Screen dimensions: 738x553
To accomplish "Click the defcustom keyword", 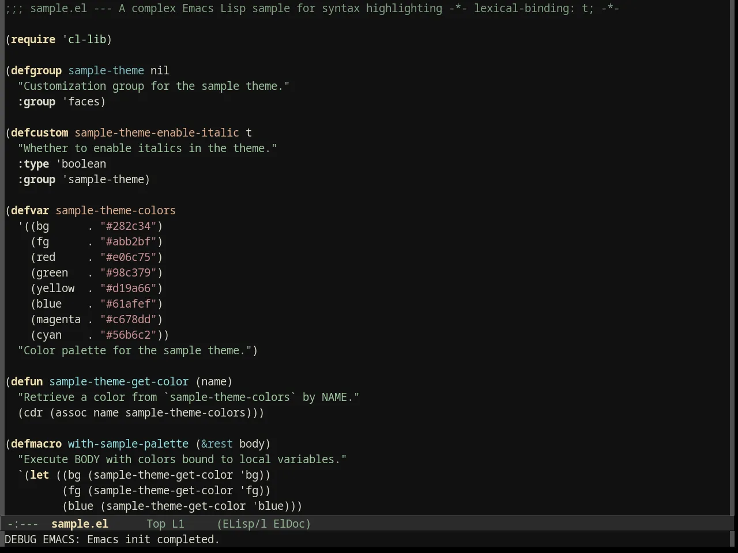I will [40, 132].
